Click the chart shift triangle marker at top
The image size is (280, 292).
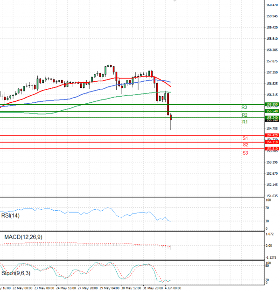coord(175,1)
